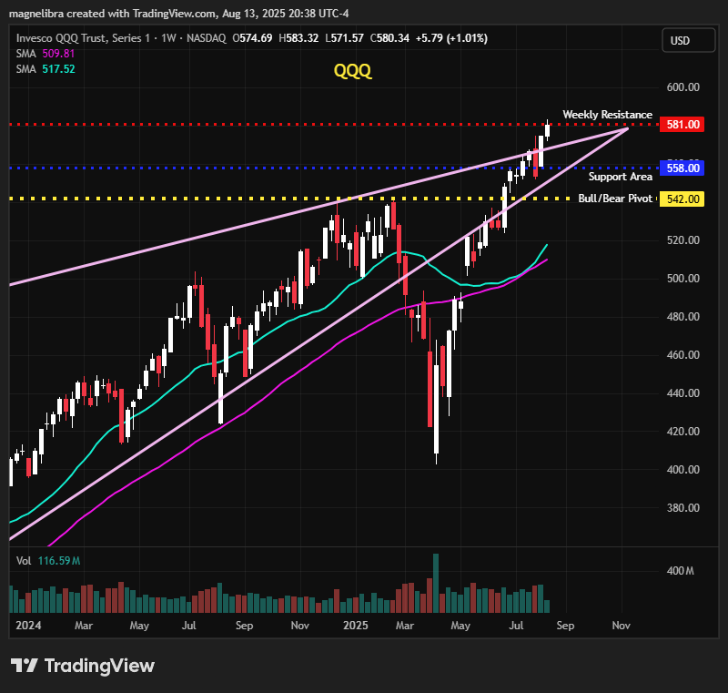This screenshot has width=728, height=693.
Task: Click the Sep label before final Nov
Action: (x=565, y=626)
